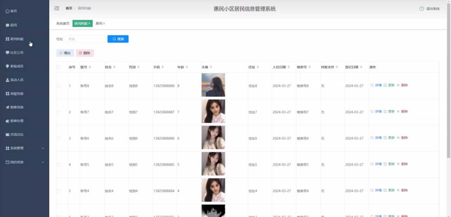Click the grid icon beside 居民档案
Screen dimensions: 451x217
point(7,39)
